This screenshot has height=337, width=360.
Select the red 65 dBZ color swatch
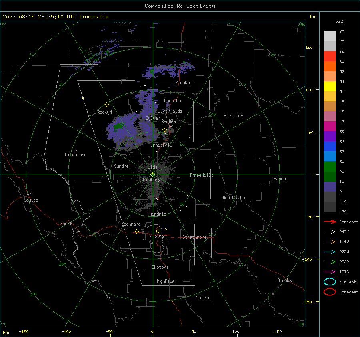(x=330, y=56)
